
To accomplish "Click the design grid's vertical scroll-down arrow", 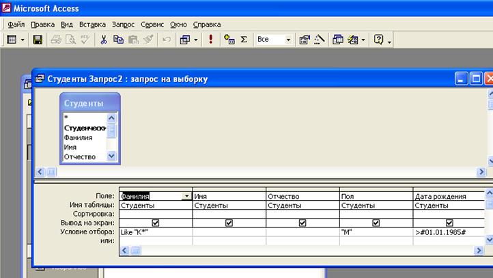I will click(x=489, y=240).
